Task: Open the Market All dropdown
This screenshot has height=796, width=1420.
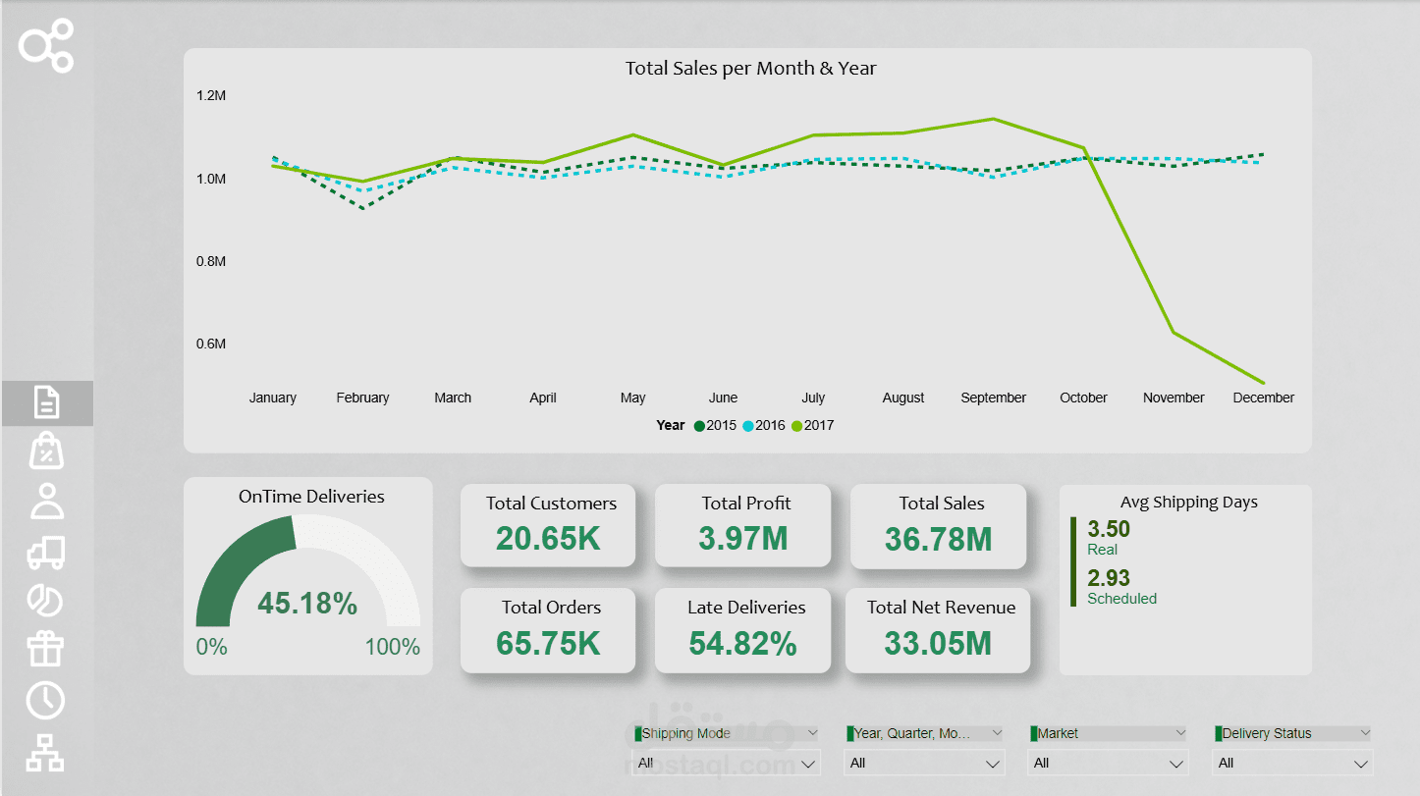Action: coord(1109,763)
